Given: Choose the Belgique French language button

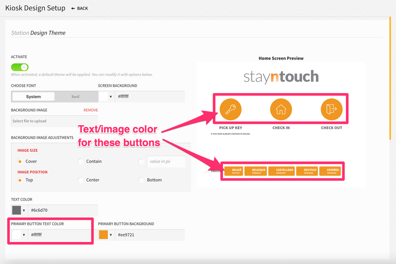Looking at the screenshot, I should click(x=256, y=171).
